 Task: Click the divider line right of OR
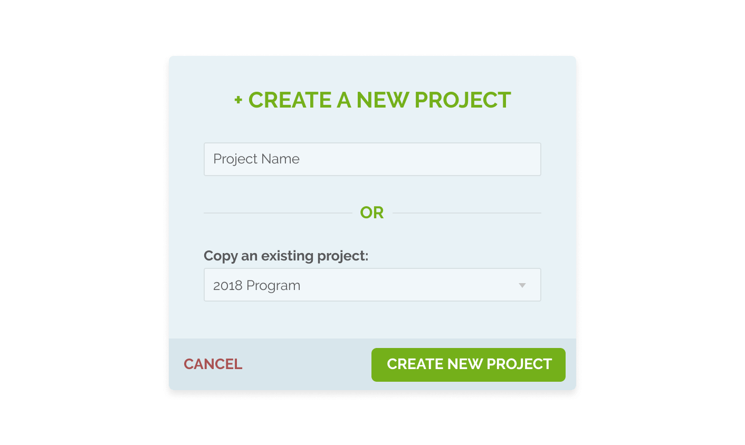click(467, 213)
